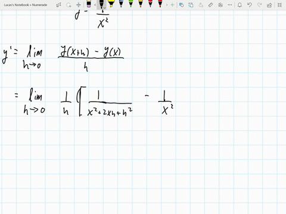Pick the red pen next to the orange pen
Image resolution: width=286 pixels, height=214 pixels.
point(150,4)
